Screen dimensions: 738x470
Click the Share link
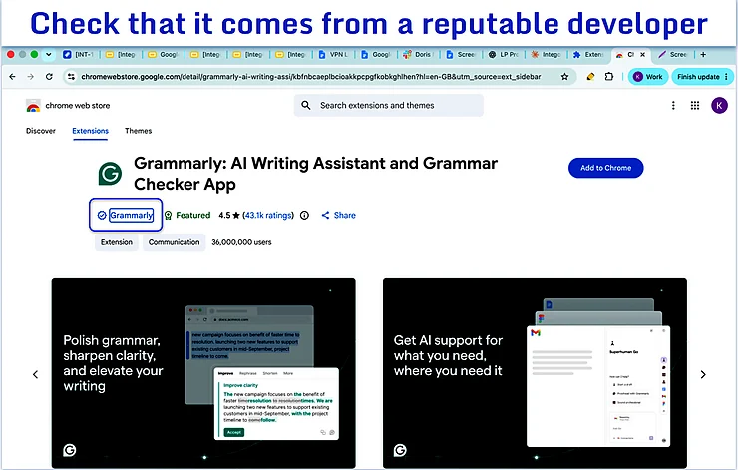coord(338,215)
